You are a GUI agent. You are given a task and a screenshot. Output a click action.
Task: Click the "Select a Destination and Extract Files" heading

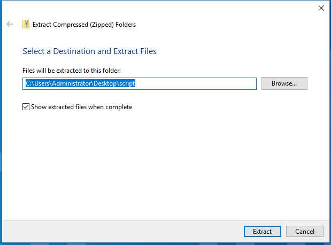pyautogui.click(x=89, y=51)
